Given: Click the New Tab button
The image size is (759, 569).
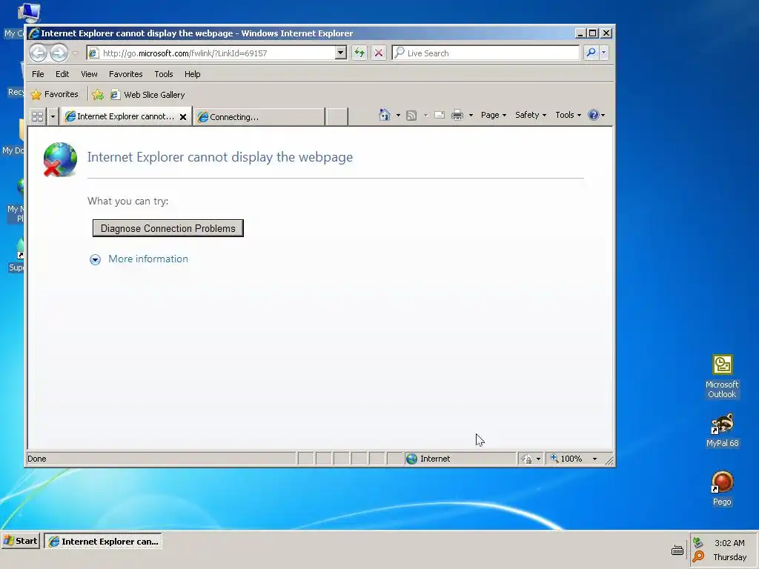Looking at the screenshot, I should click(337, 116).
